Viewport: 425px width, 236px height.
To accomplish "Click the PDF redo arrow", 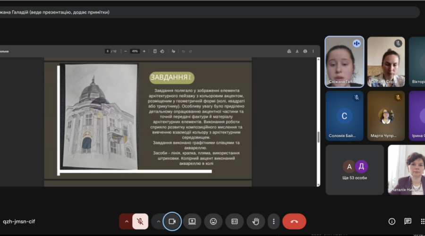I will (x=190, y=51).
